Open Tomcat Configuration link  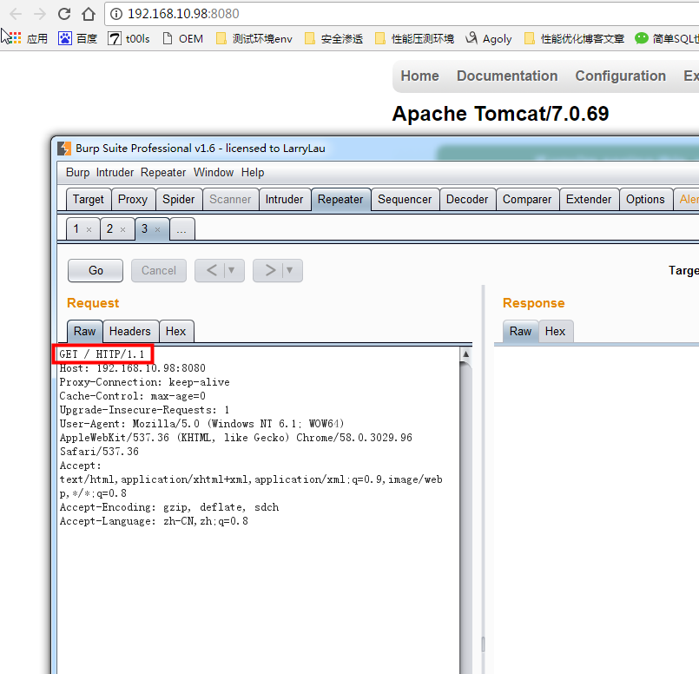620,76
